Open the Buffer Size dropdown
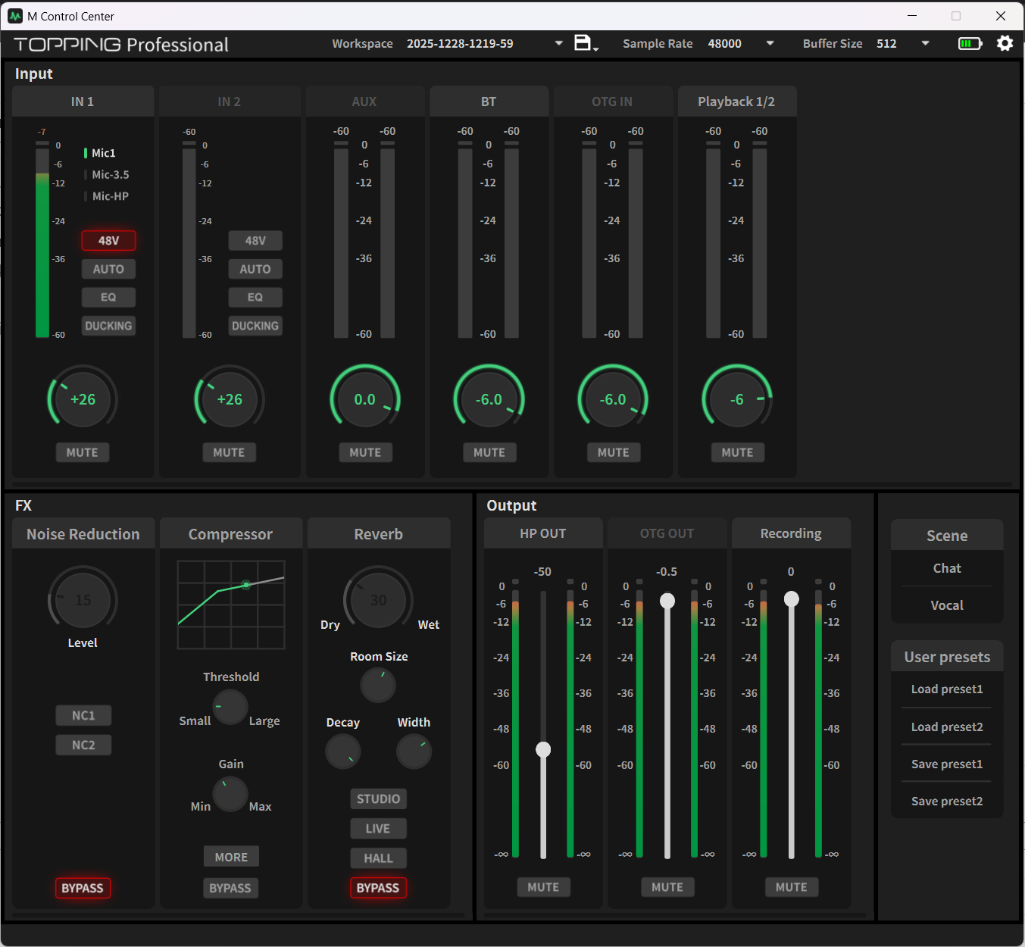This screenshot has height=947, width=1025. click(926, 43)
